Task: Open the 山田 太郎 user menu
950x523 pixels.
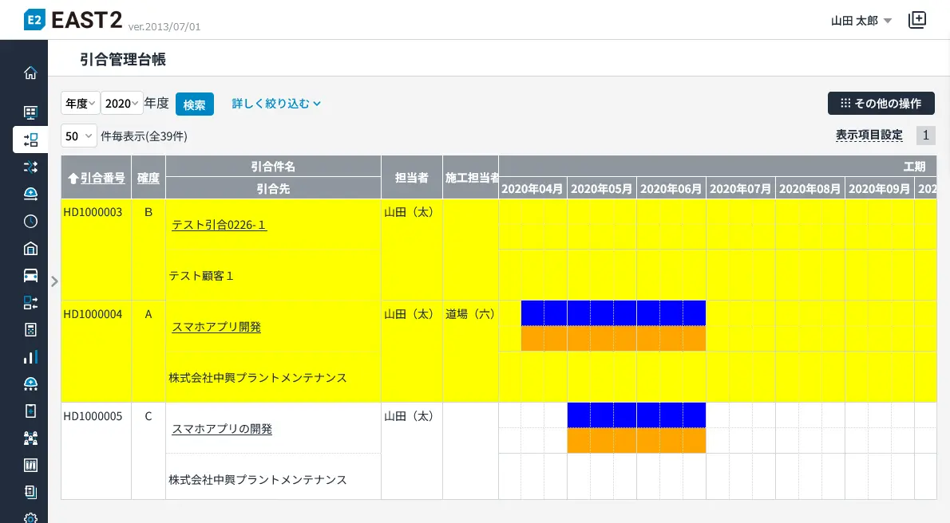Action: 861,21
